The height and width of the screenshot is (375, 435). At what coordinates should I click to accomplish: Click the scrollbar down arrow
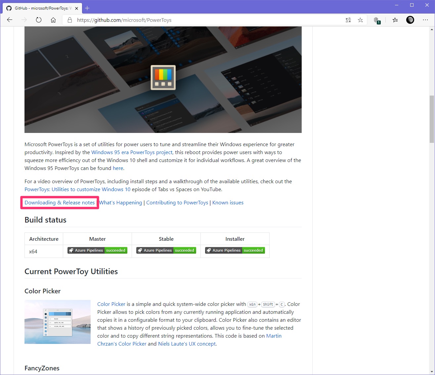point(432,372)
